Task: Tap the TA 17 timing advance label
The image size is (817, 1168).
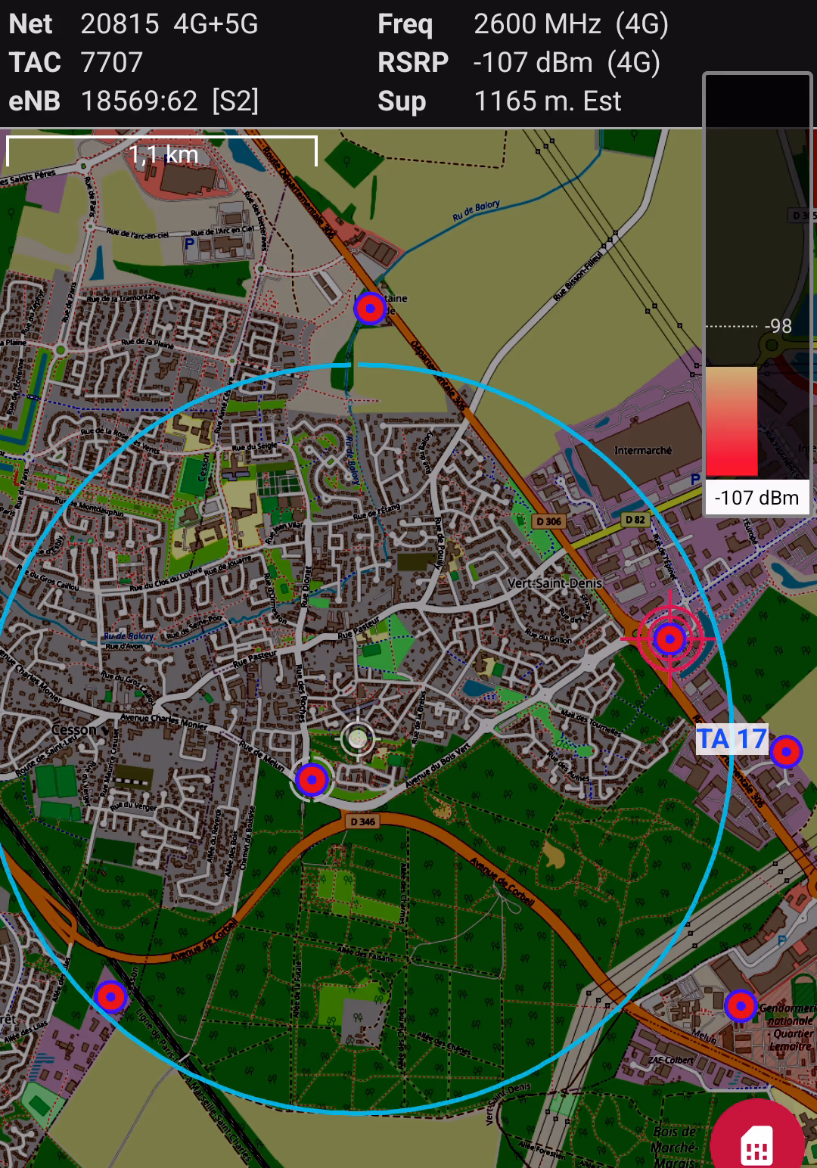Action: [x=731, y=739]
